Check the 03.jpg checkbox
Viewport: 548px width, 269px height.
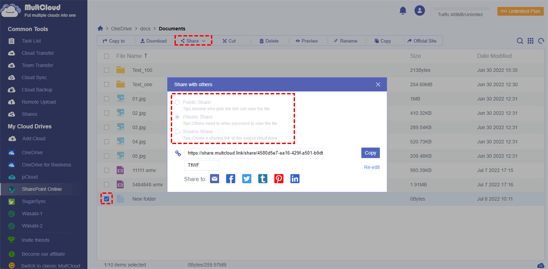[x=106, y=127]
